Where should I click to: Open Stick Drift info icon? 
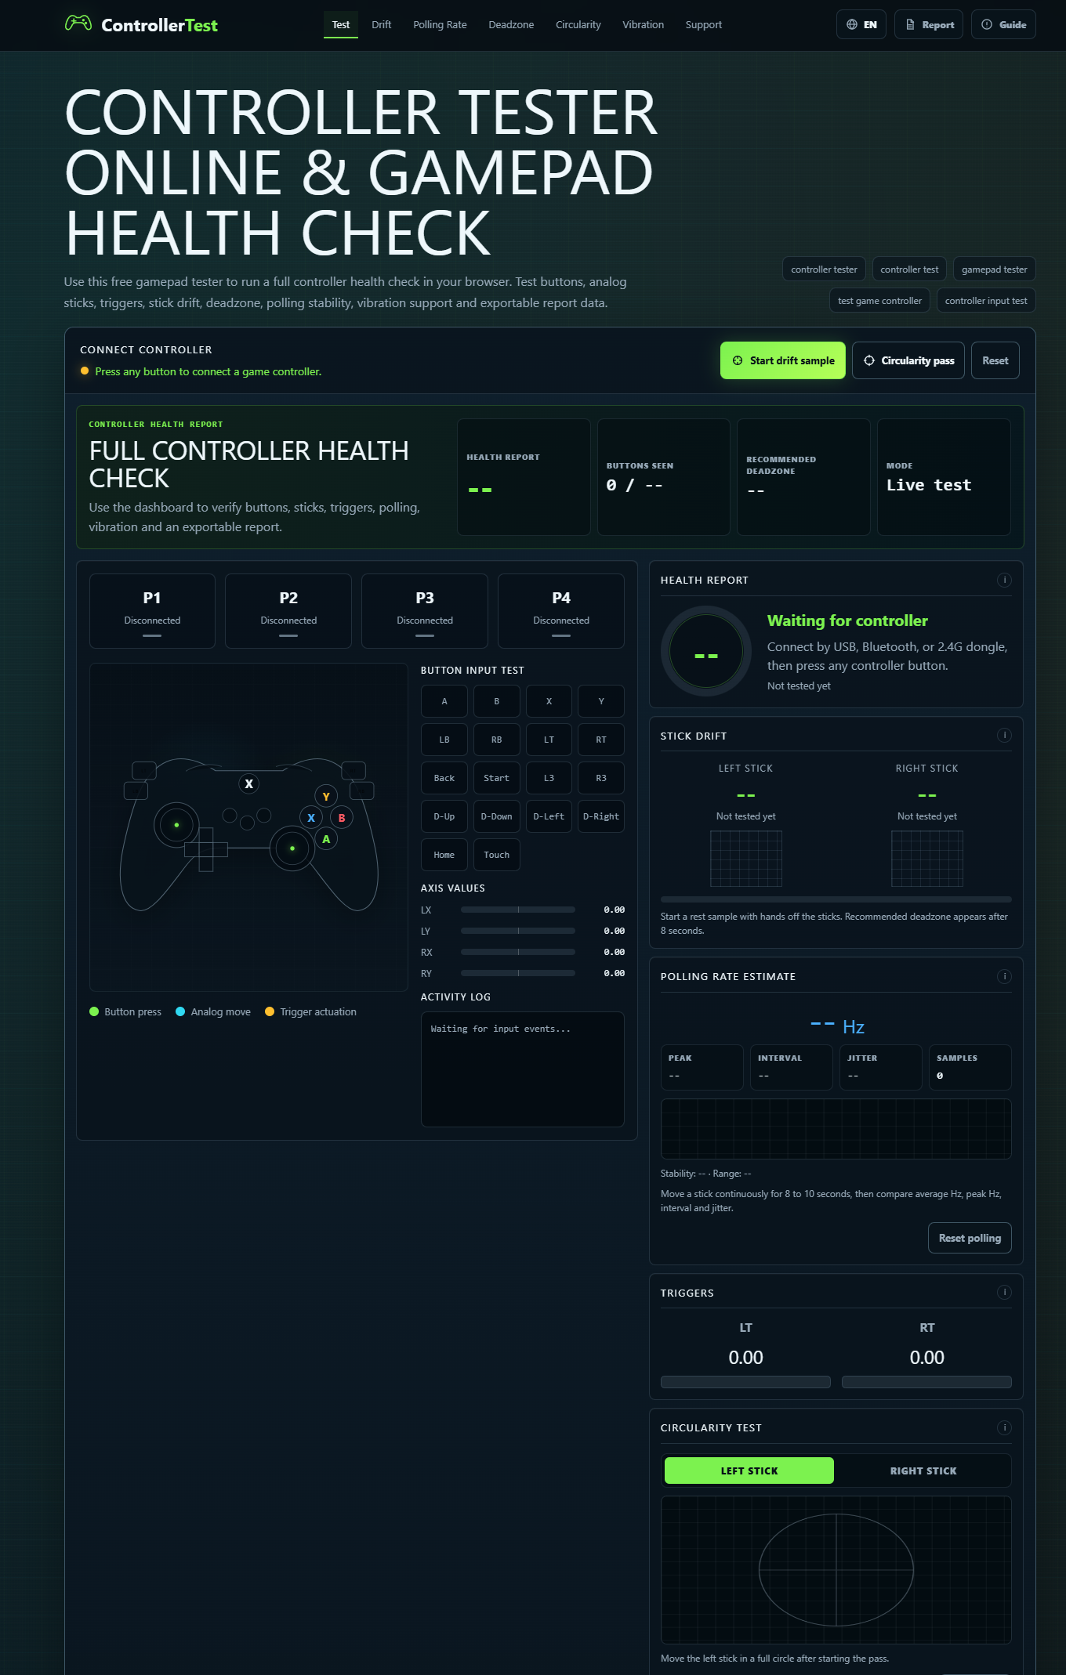(x=1004, y=735)
